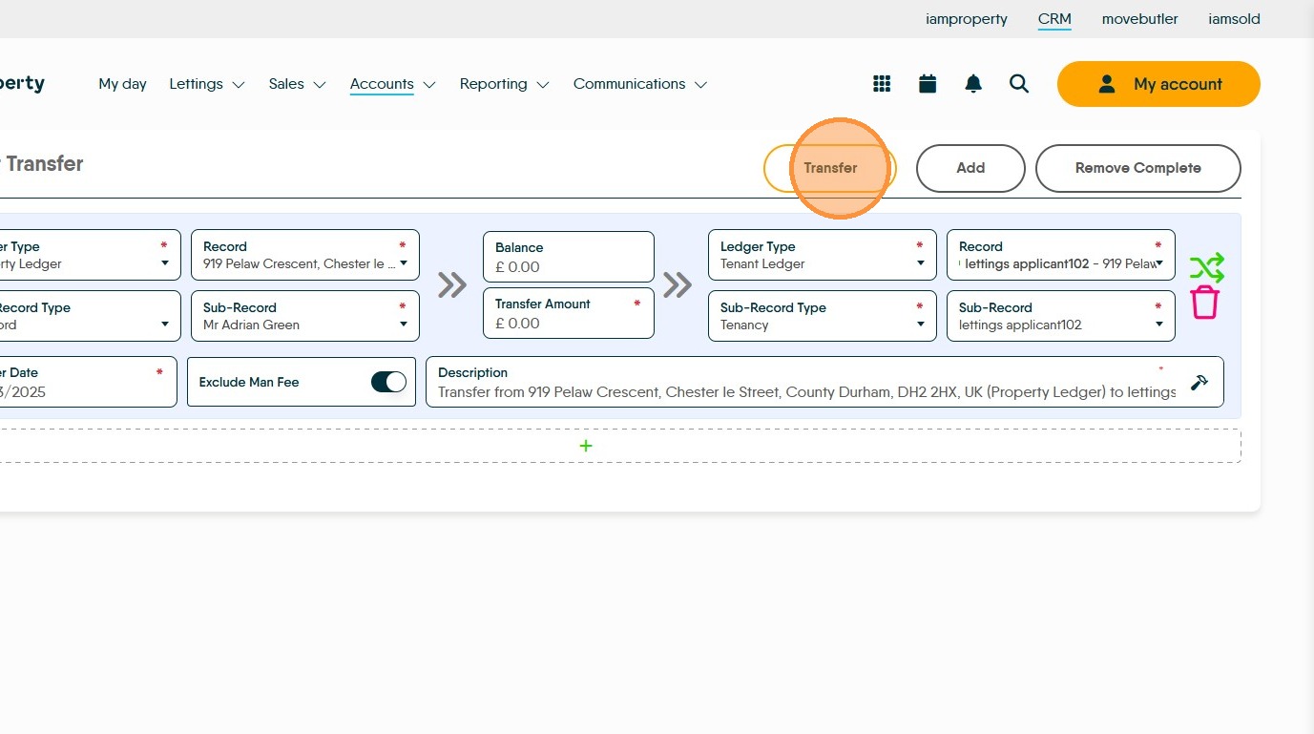Open the movebutler link
This screenshot has height=734, width=1314.
(x=1139, y=19)
